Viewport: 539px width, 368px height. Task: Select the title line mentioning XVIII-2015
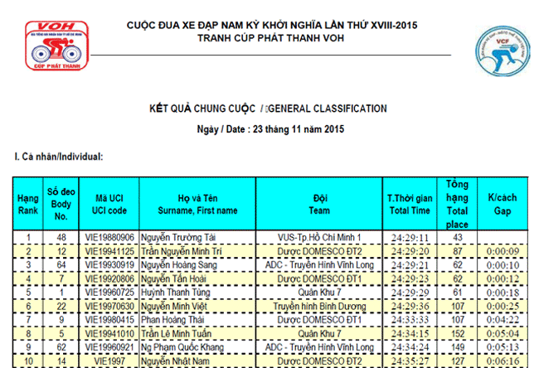(272, 26)
